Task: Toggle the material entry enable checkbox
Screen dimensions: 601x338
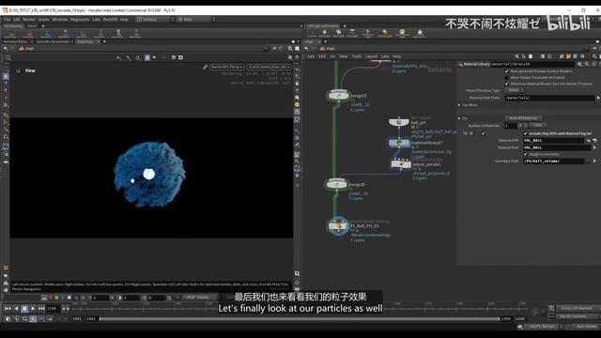Action: [x=483, y=133]
